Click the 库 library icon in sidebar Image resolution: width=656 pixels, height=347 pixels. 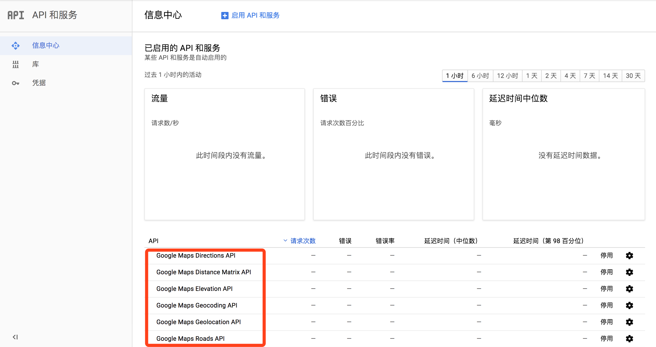16,64
